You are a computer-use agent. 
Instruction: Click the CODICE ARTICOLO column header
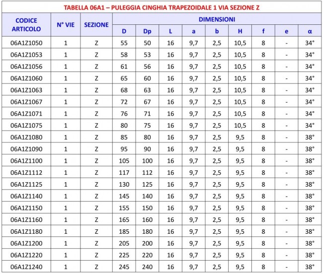[x=26, y=25]
